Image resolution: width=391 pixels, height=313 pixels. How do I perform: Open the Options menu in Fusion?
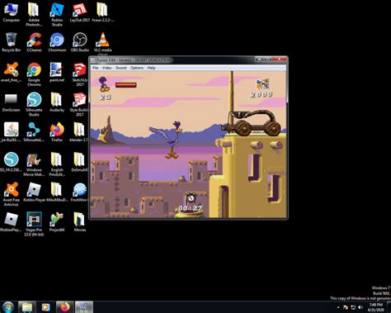pos(137,68)
